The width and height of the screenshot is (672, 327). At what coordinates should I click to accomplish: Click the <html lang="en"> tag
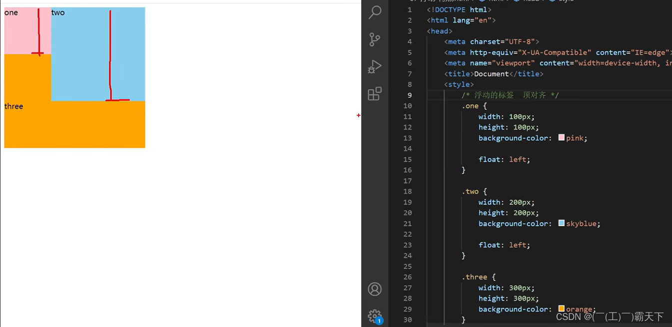click(461, 20)
